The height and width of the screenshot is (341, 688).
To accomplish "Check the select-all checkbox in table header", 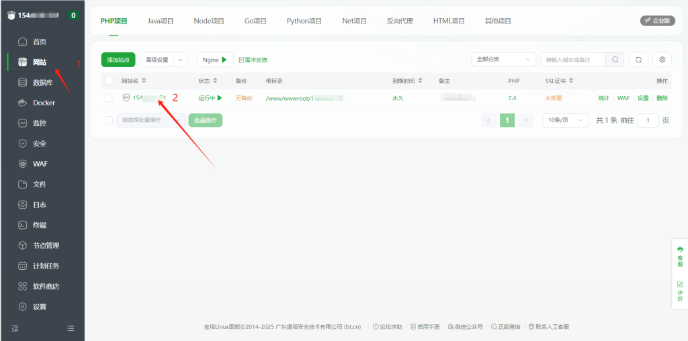I will (x=109, y=81).
